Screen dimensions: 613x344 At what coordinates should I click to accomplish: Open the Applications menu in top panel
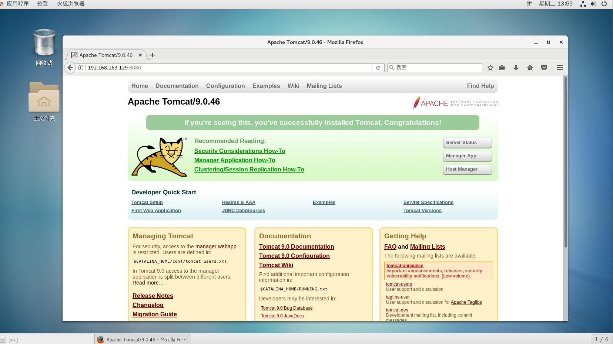[x=17, y=4]
